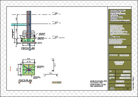The height and width of the screenshot is (97, 138).
Task: Select the cyan plinth beam element
Action: coord(19,25)
